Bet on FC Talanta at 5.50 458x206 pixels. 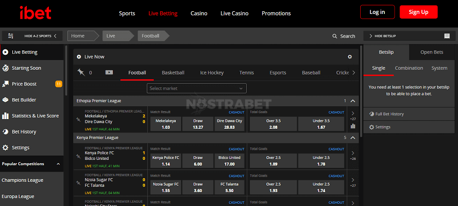click(230, 187)
